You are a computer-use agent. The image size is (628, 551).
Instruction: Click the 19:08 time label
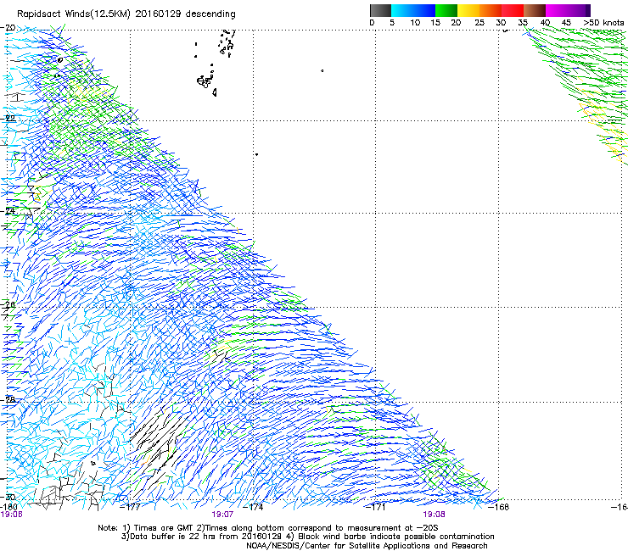[434, 515]
